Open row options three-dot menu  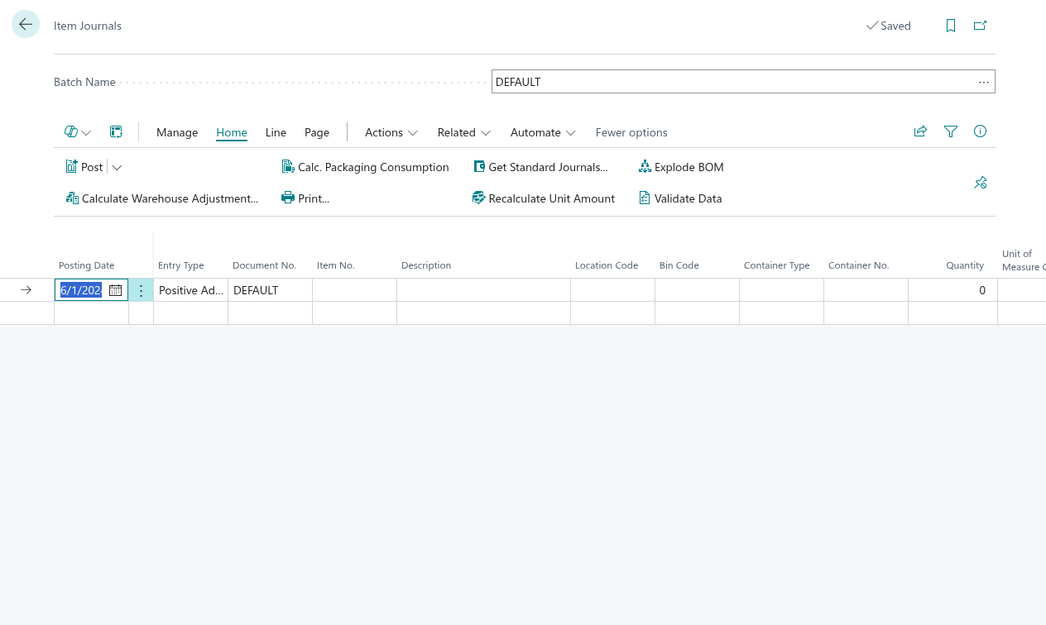coord(141,290)
